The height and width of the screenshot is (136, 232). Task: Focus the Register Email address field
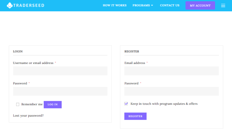point(171,71)
